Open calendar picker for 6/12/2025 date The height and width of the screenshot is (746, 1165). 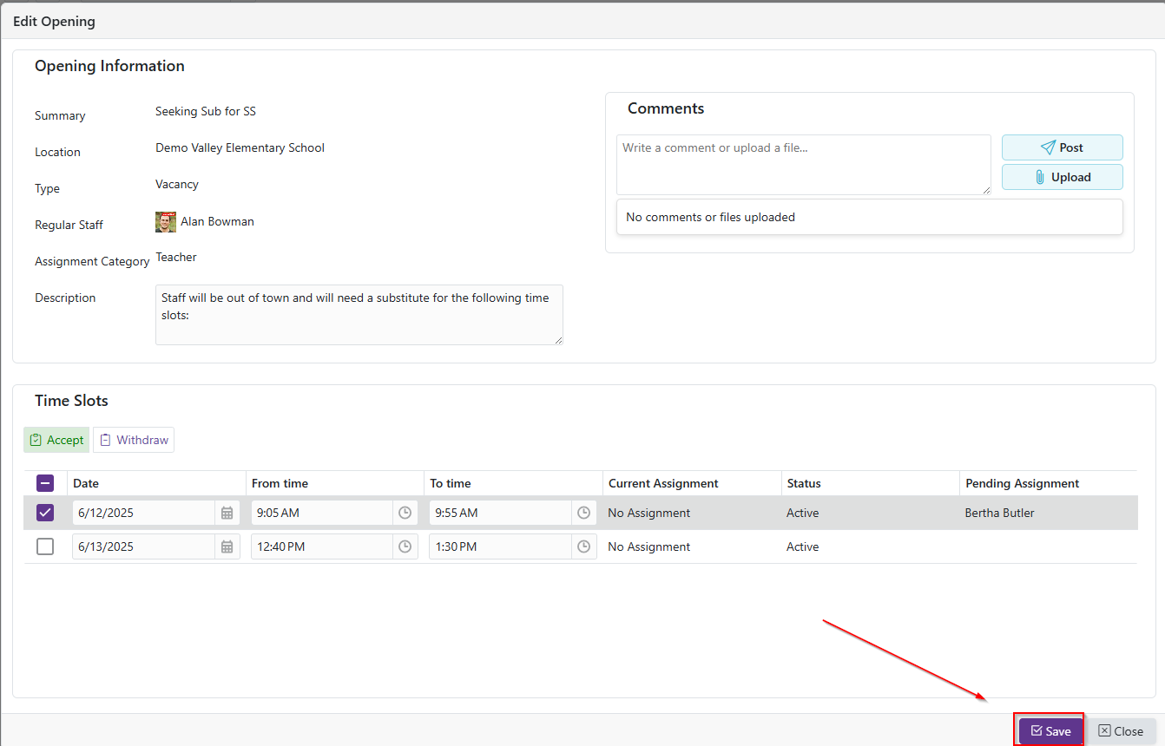pos(227,513)
